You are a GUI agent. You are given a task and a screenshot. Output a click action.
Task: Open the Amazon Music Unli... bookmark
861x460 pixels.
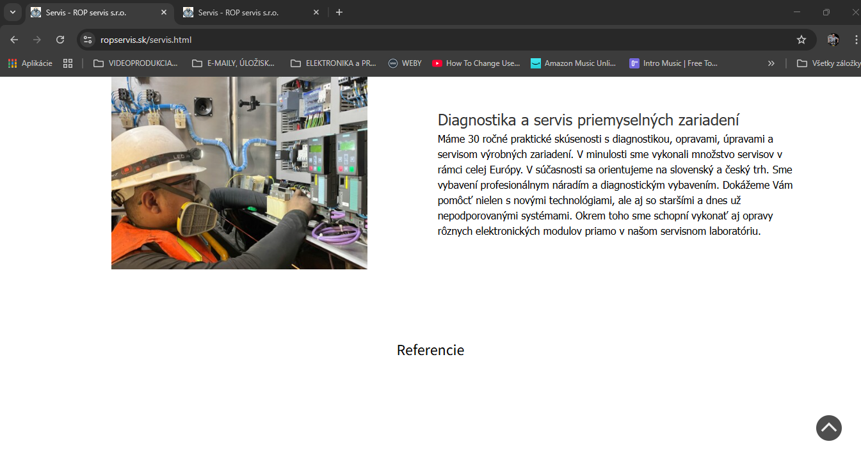click(x=573, y=63)
